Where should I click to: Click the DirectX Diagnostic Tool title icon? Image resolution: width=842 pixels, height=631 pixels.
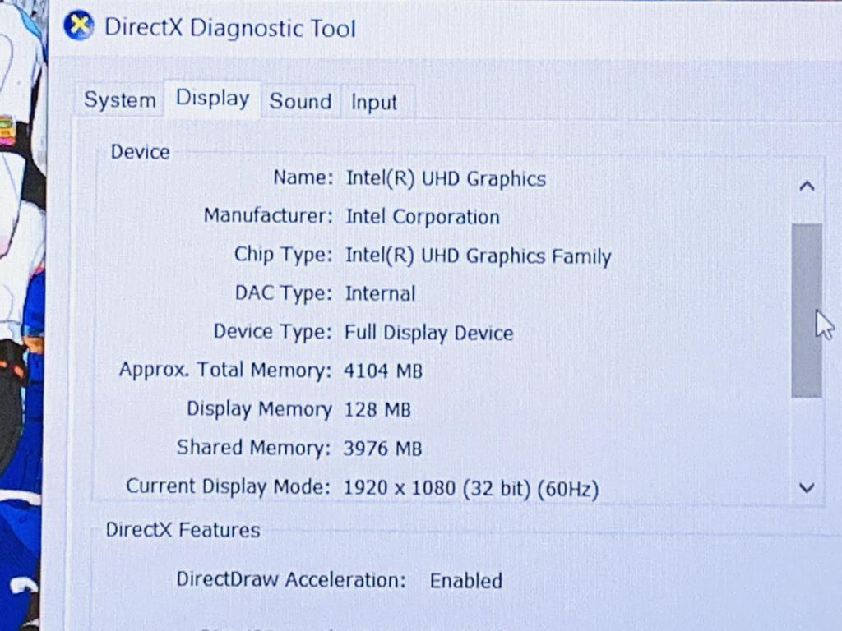click(79, 25)
